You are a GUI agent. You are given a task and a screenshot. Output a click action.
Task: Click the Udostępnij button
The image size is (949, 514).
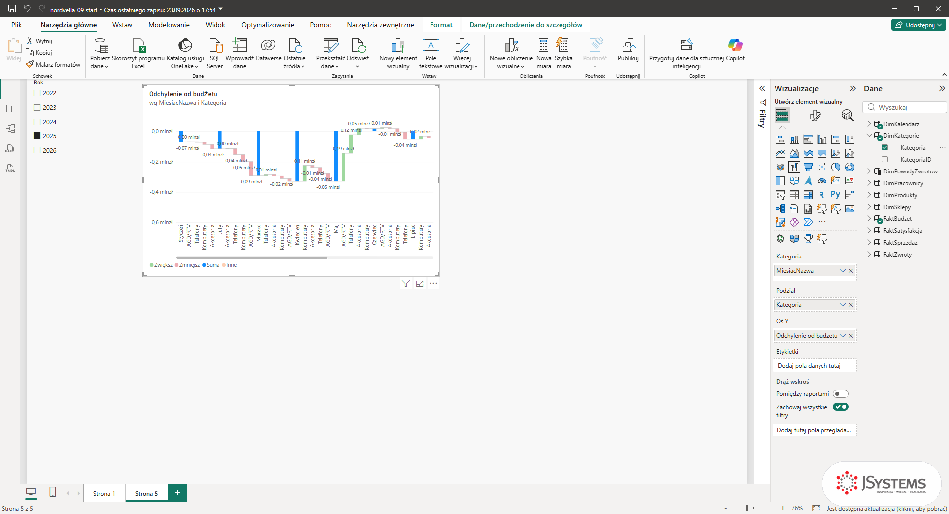pyautogui.click(x=918, y=25)
